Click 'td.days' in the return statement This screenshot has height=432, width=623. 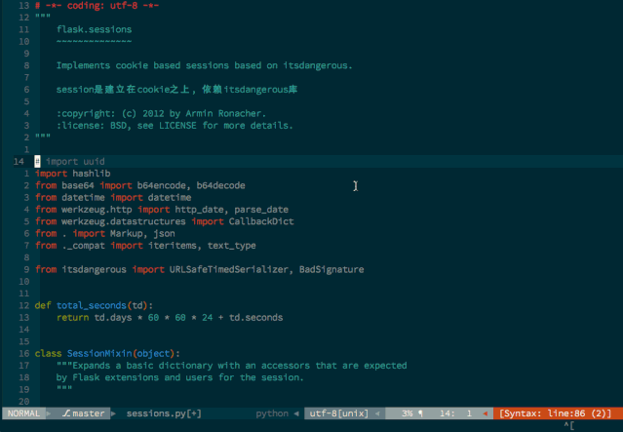113,317
